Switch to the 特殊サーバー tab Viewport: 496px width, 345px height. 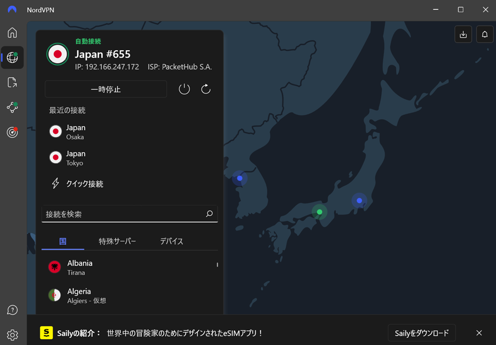click(117, 241)
